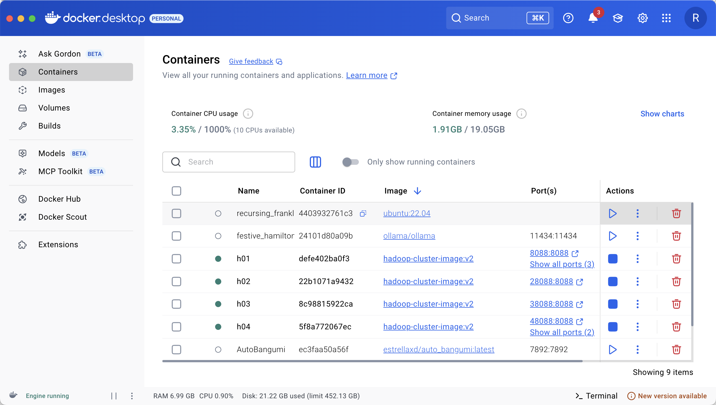The image size is (716, 405).
Task: Go to Builds in the sidebar
Action: (71, 126)
